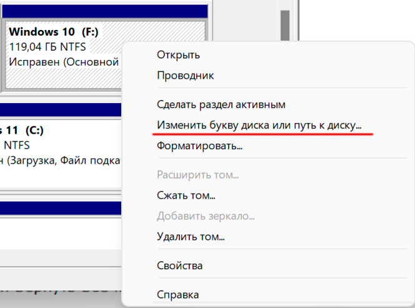Choose Проводник in the context menu
415x308 pixels.
coord(185,76)
